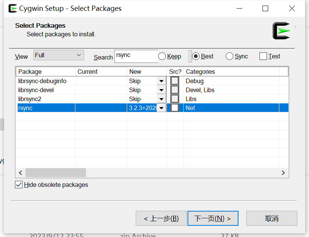309x237 pixels.
Task: Close the Cygwin Setup window
Action: coord(292,9)
